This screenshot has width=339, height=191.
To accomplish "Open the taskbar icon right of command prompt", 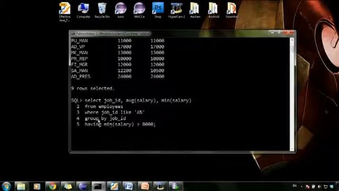I will coord(114,186).
